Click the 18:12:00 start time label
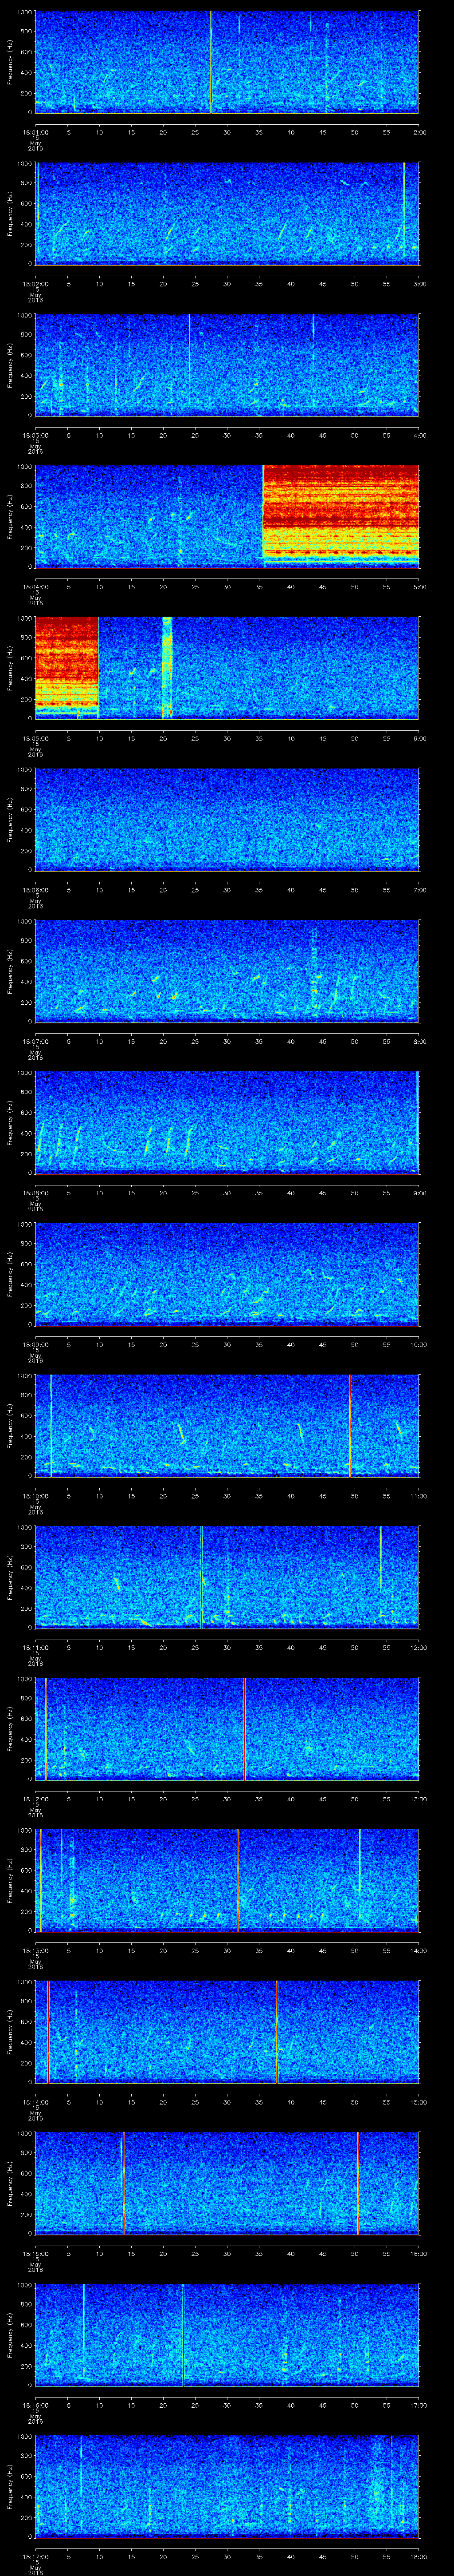 pyautogui.click(x=35, y=1799)
